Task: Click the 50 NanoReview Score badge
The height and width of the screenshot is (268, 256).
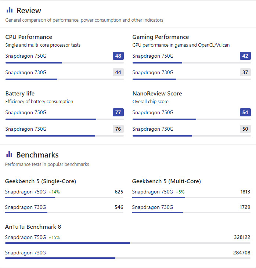Action: click(x=245, y=129)
